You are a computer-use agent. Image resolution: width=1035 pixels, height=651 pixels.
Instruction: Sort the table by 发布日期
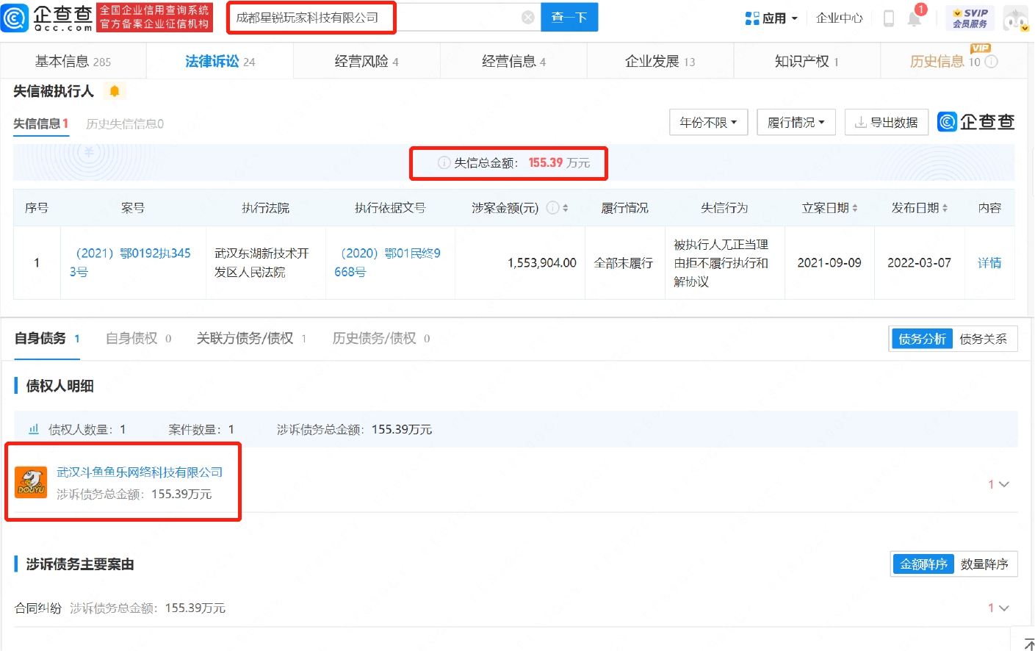click(x=945, y=208)
